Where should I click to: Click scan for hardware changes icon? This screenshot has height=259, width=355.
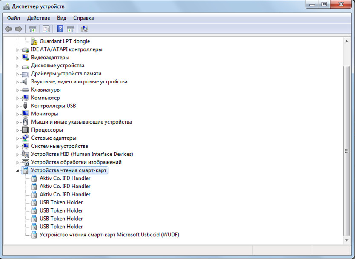pos(84,29)
